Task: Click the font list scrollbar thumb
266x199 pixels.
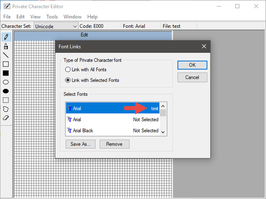Action: 163,113
